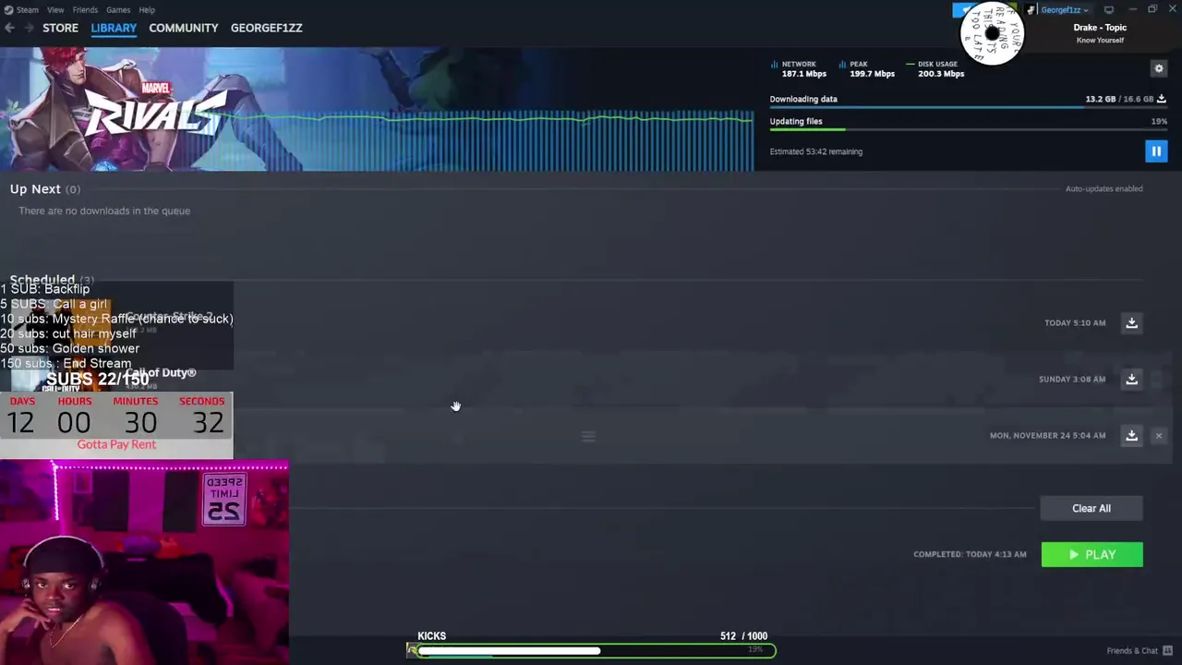Click the Scheduled section heading
The image size is (1182, 665).
(x=42, y=279)
